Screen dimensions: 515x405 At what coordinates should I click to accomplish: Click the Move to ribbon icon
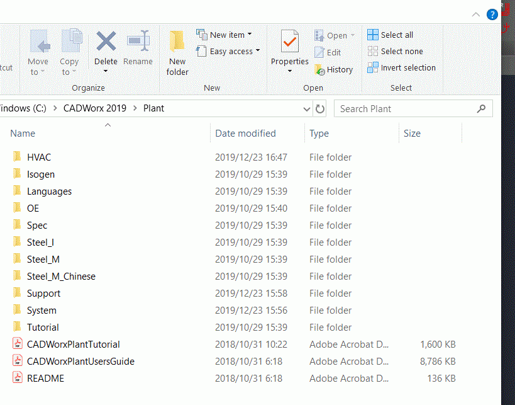(x=40, y=42)
